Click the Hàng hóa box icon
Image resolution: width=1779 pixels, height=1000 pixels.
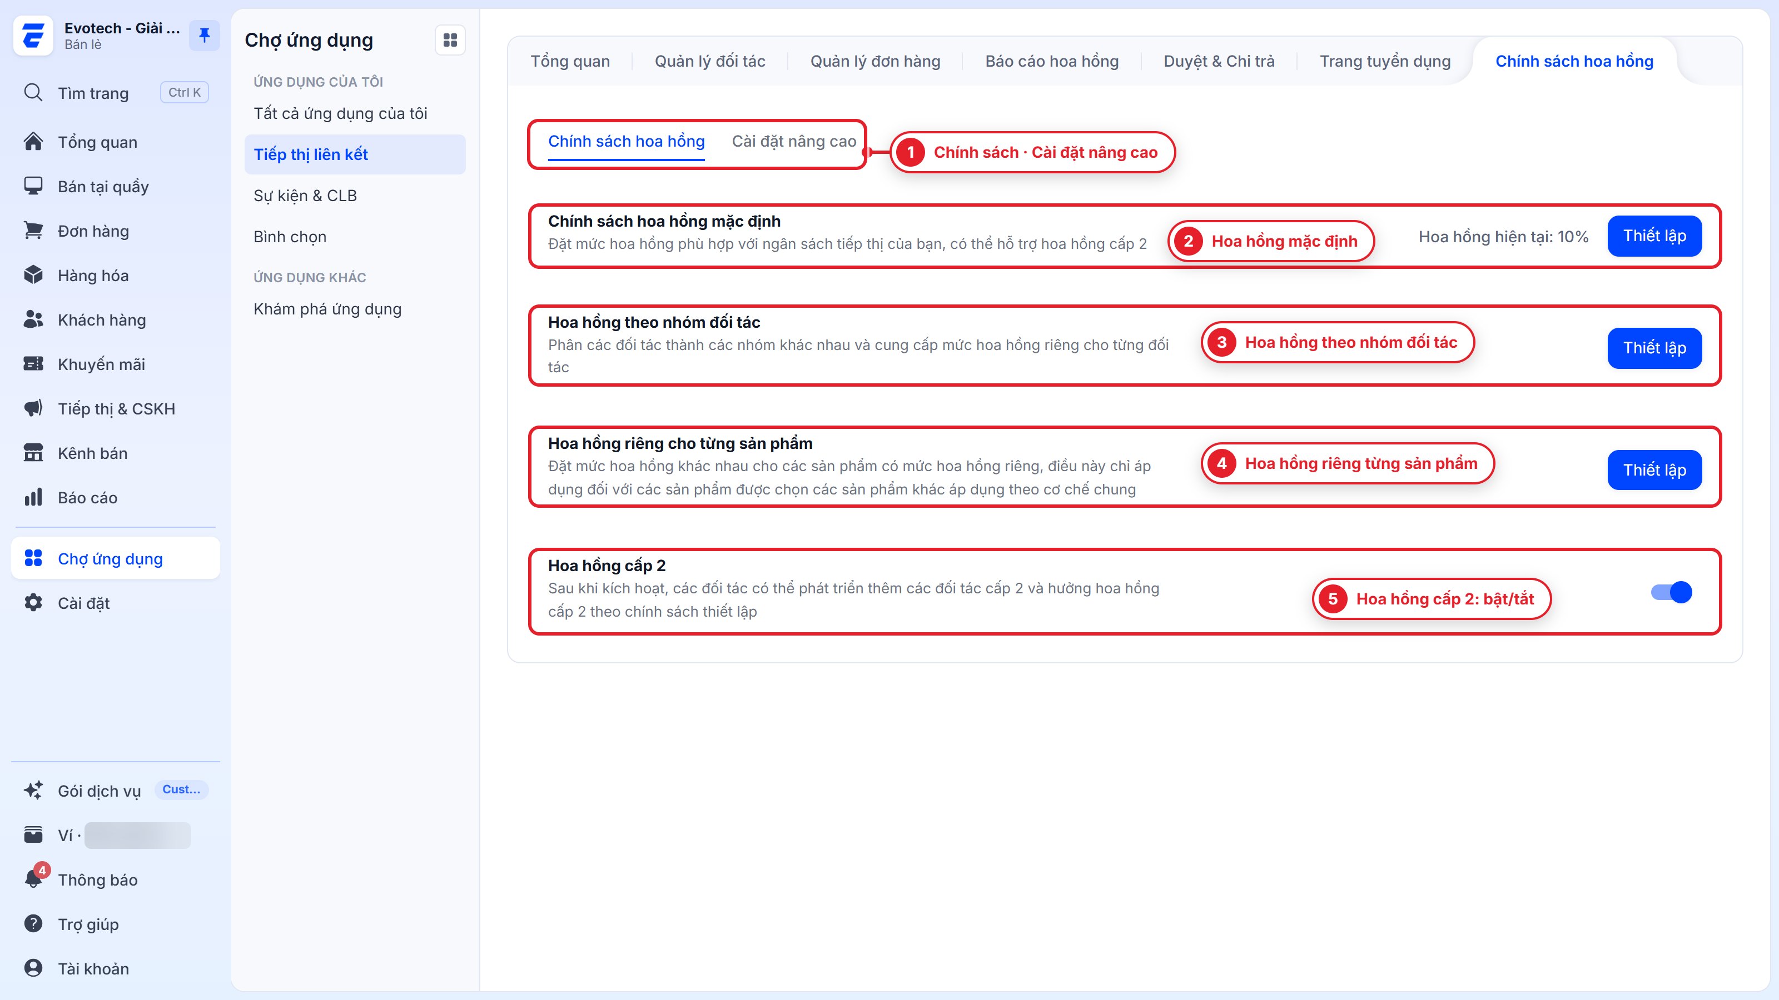pyautogui.click(x=33, y=276)
